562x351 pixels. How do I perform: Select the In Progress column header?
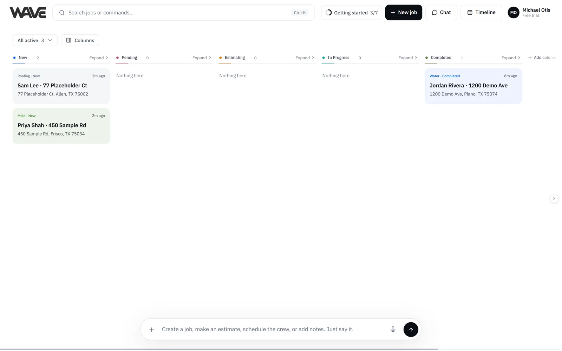click(x=338, y=58)
